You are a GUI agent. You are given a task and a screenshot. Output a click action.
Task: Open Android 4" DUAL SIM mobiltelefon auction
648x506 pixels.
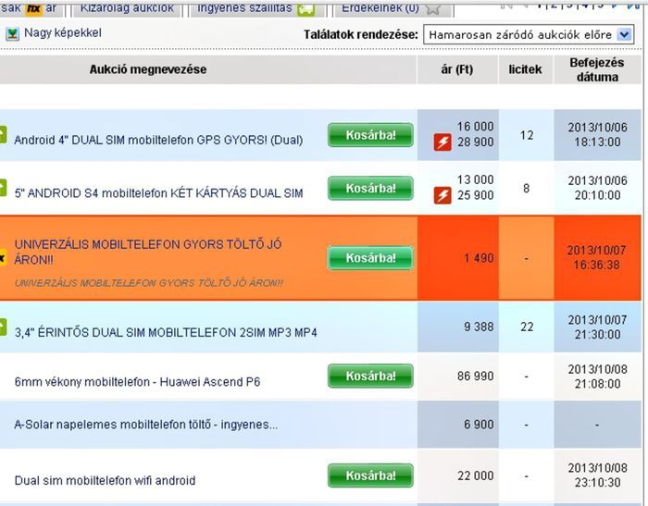[158, 140]
